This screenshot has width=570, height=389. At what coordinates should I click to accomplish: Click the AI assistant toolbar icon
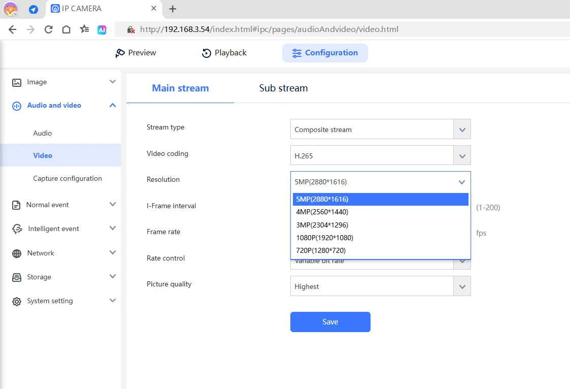[x=102, y=29]
